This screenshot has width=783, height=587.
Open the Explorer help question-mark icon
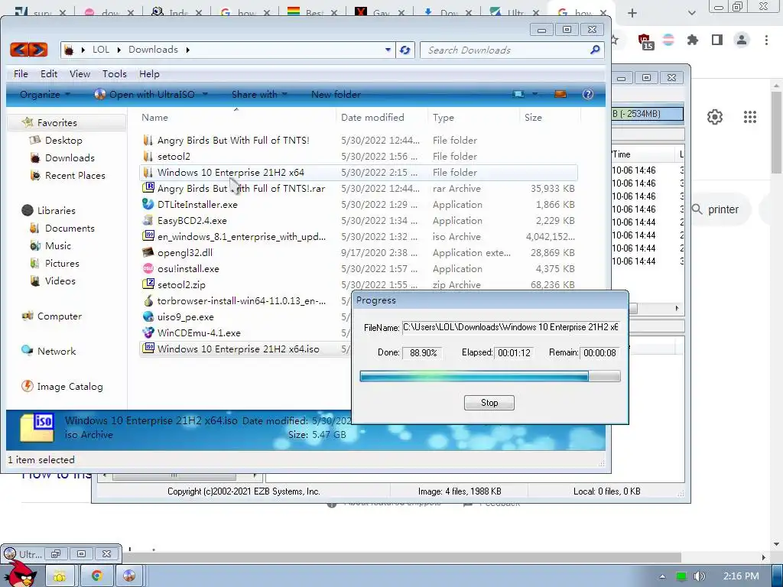click(588, 94)
